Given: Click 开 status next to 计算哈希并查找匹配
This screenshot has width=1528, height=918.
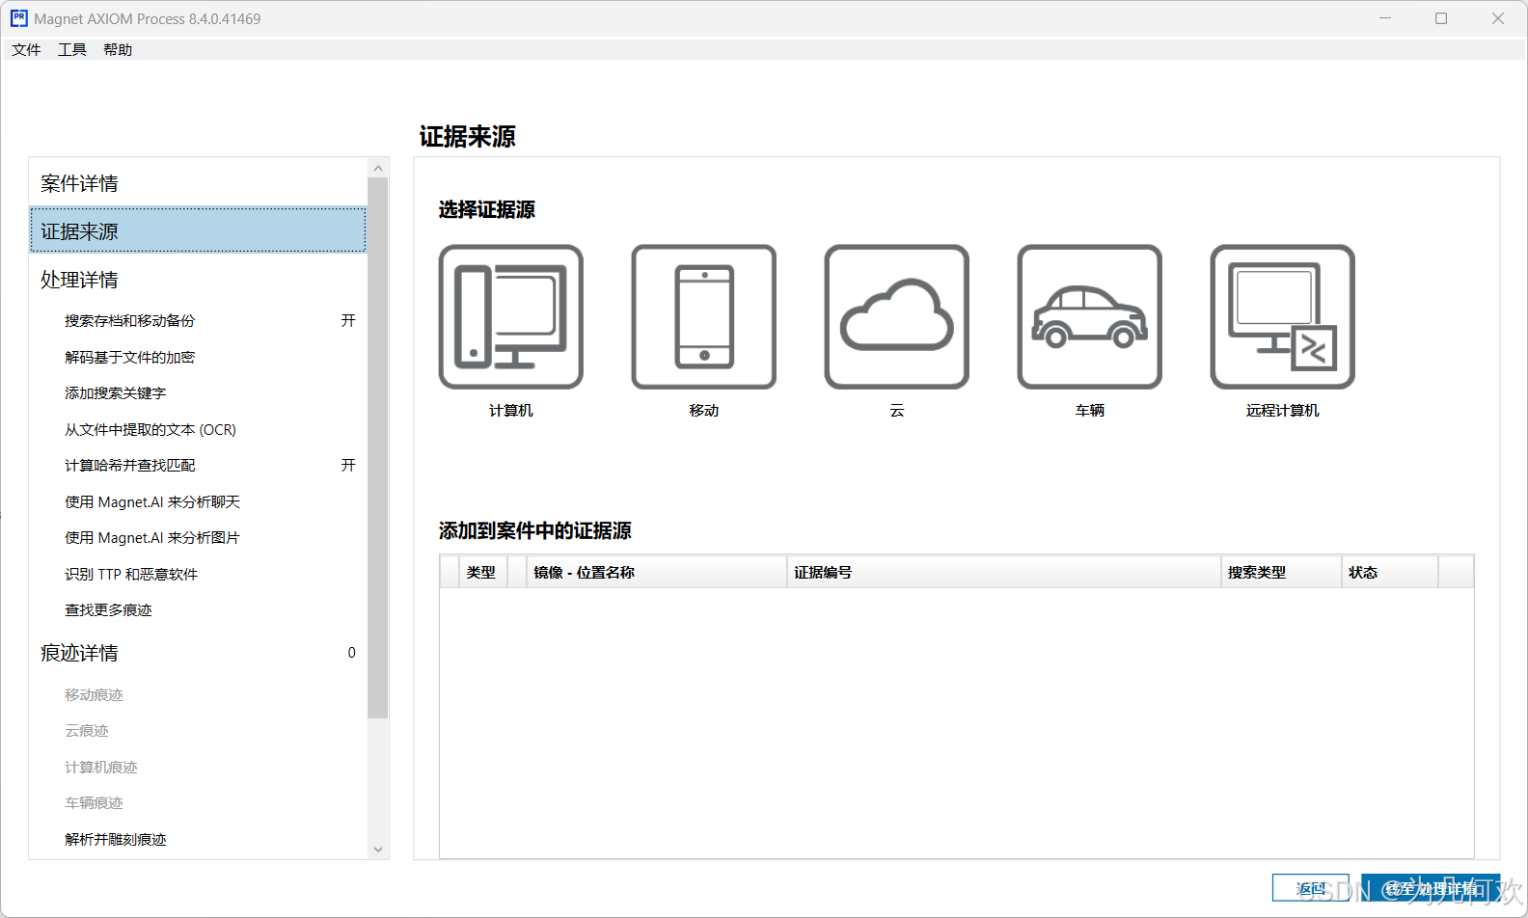Looking at the screenshot, I should click(348, 466).
